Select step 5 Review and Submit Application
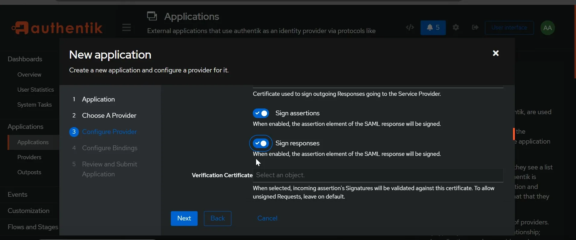Screen dimensions: 576x240 click(x=105, y=169)
